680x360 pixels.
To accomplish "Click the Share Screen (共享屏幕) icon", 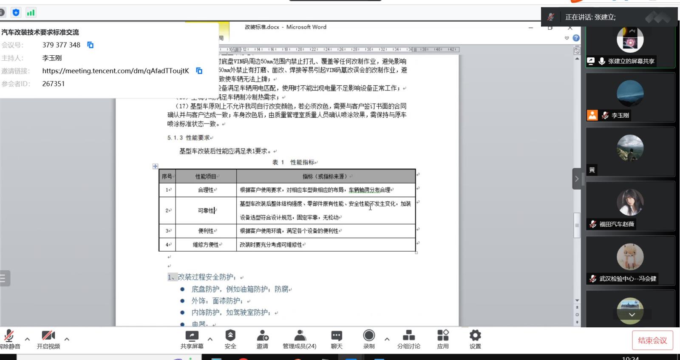I will tap(192, 336).
